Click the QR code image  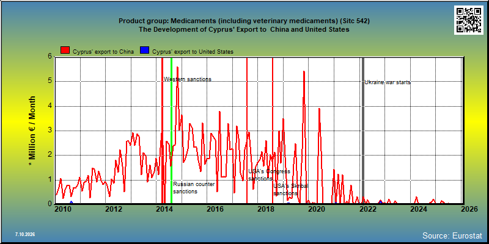click(469, 20)
